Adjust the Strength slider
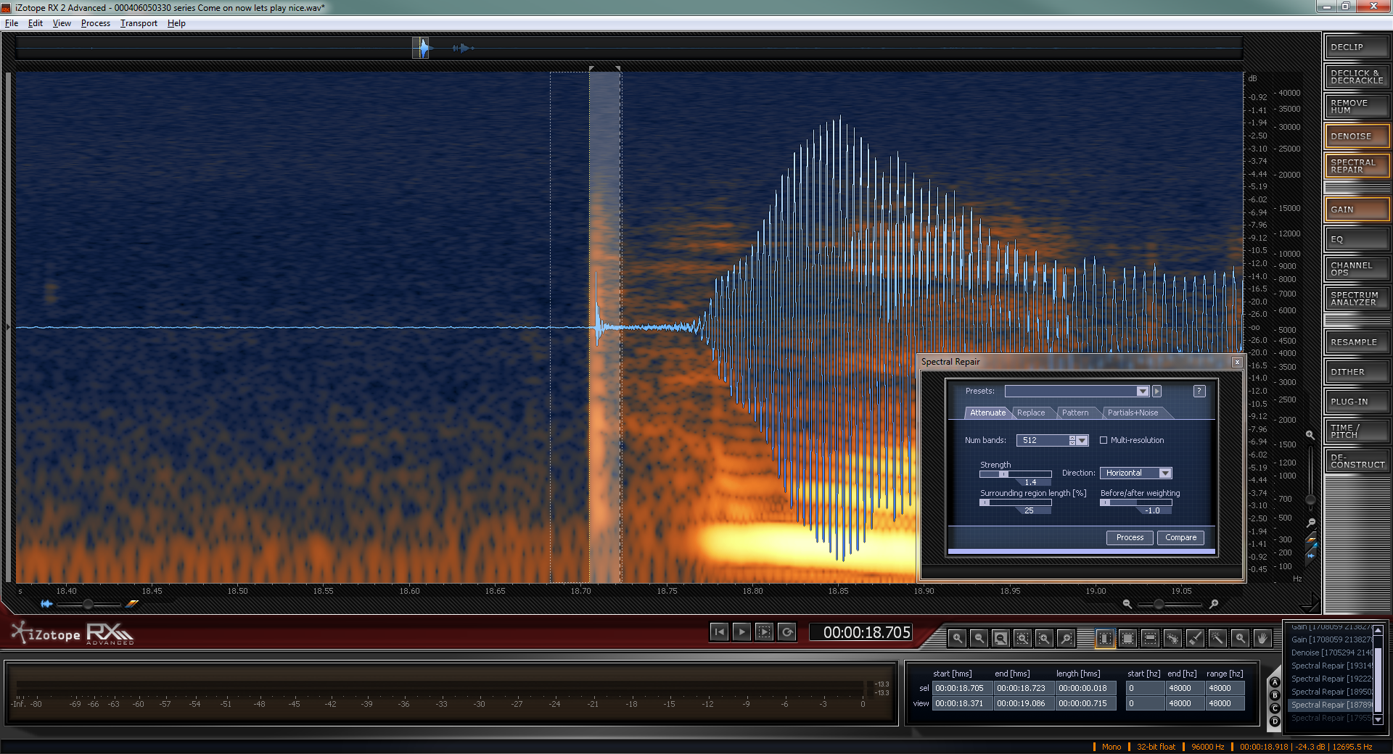The width and height of the screenshot is (1393, 754). (x=1015, y=474)
